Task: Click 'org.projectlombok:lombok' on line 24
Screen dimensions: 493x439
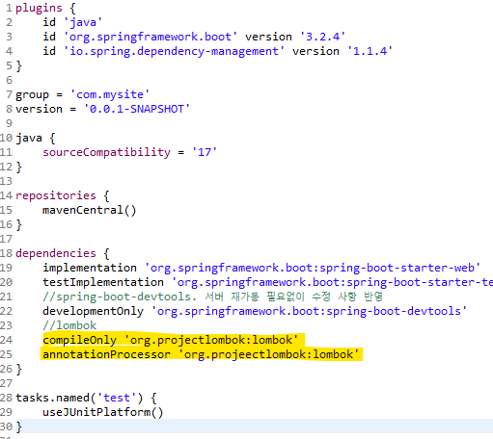Action: [211, 340]
